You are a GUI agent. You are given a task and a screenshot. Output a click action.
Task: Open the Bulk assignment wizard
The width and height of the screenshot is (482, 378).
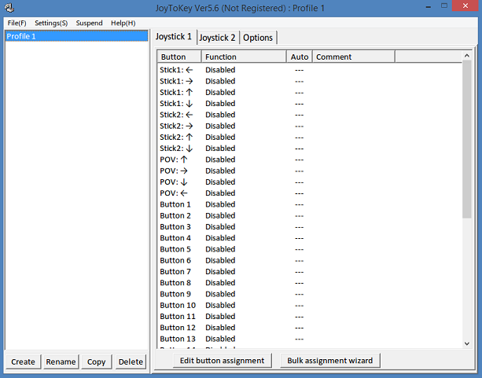[x=329, y=361]
